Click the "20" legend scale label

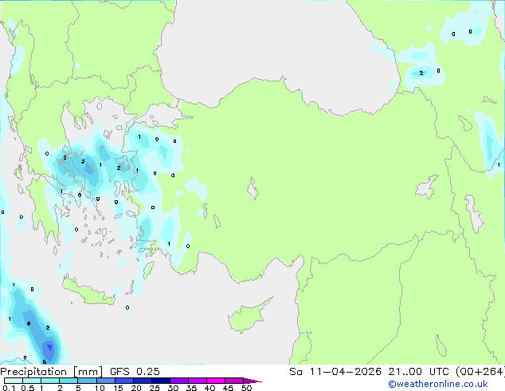136,388
